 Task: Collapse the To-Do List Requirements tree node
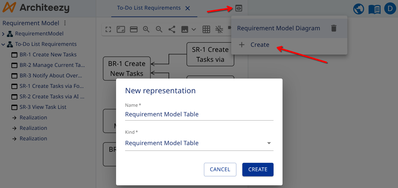coord(4,44)
